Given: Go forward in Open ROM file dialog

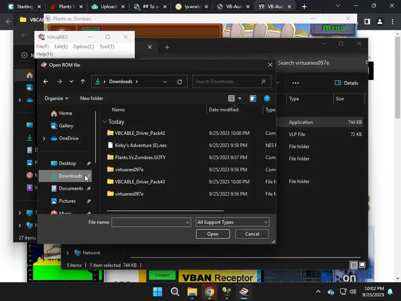Looking at the screenshot, I should [x=60, y=82].
